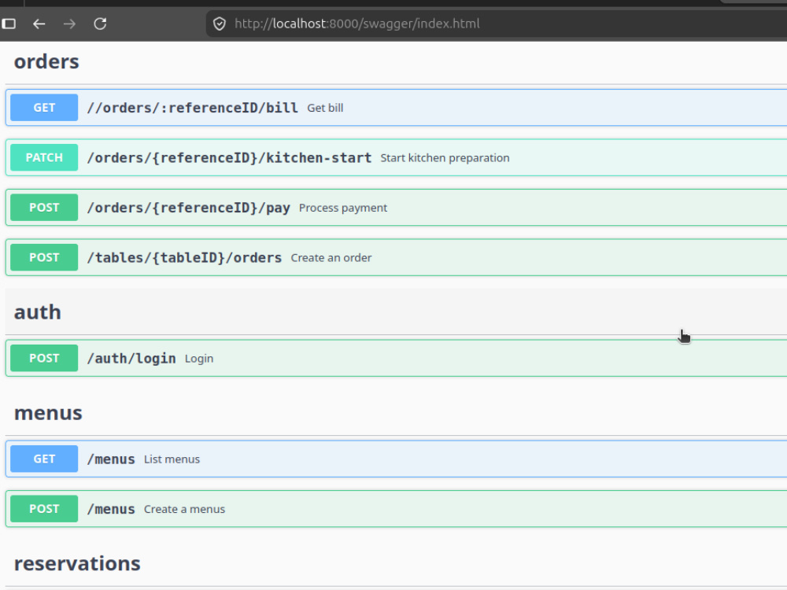Click the "Create an order" description
This screenshot has height=590, width=787.
(x=331, y=257)
